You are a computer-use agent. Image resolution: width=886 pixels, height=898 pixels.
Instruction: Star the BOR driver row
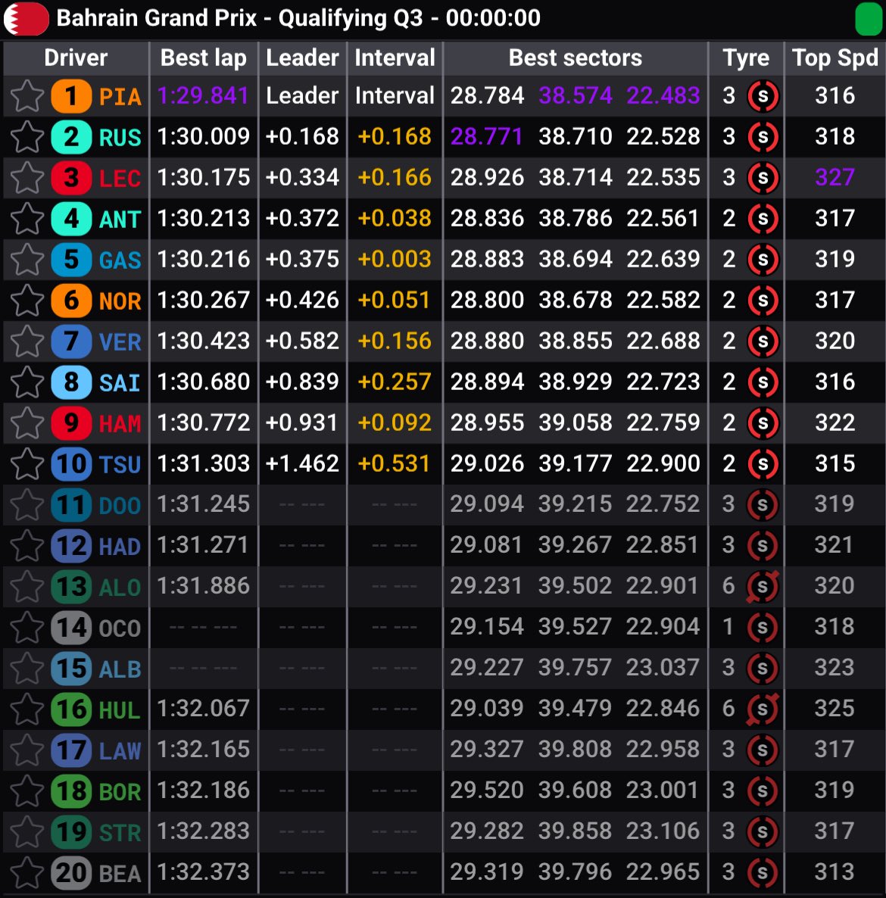27,791
